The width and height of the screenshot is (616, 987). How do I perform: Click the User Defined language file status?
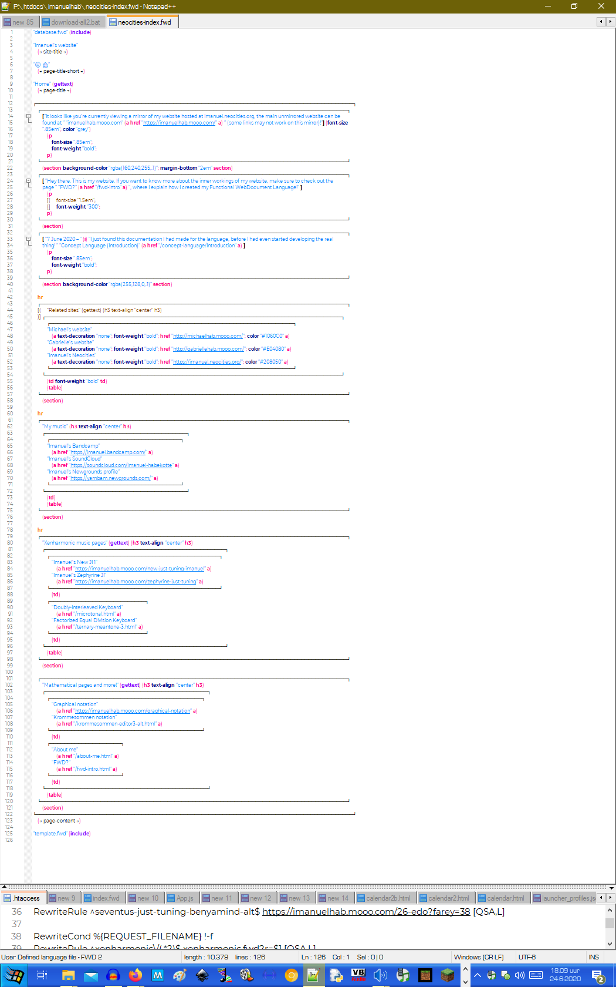(52, 957)
